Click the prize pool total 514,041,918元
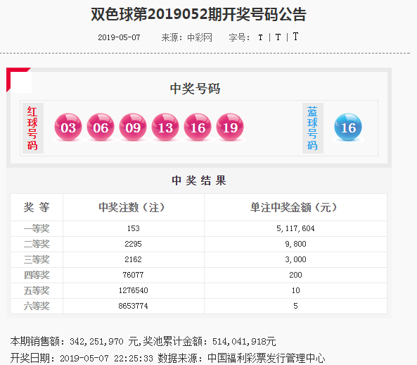 (244, 342)
